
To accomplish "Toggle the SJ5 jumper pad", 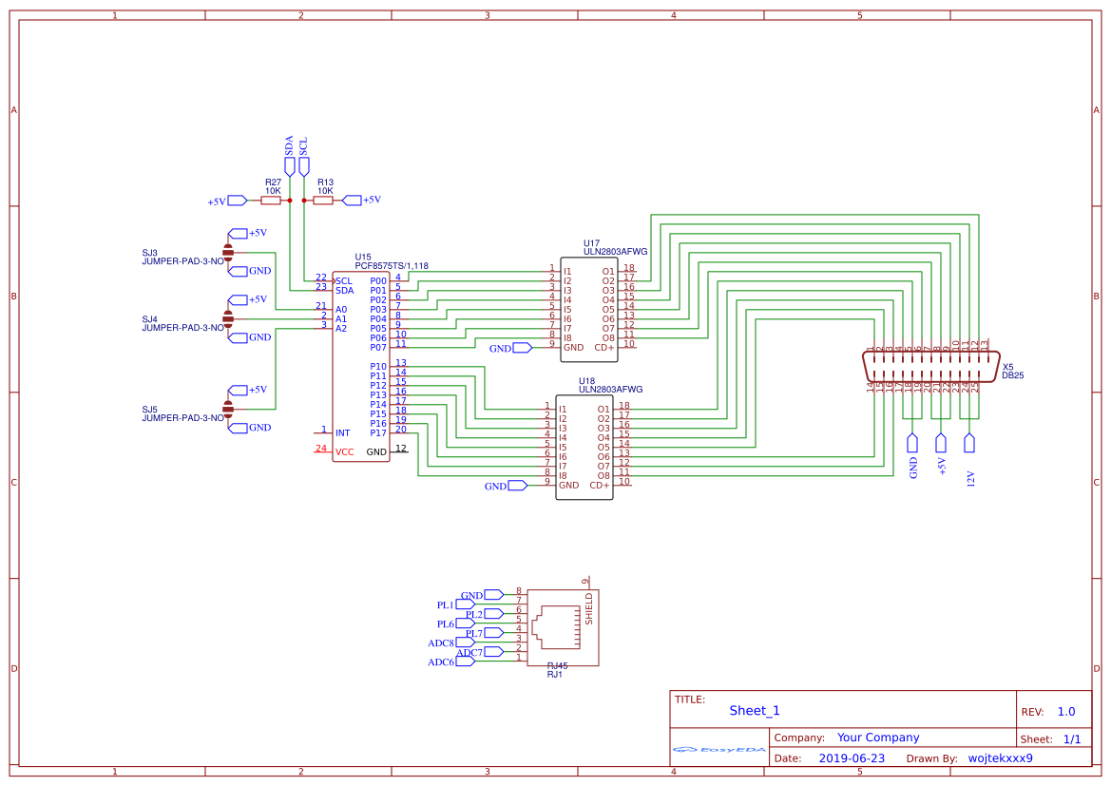I will point(226,412).
